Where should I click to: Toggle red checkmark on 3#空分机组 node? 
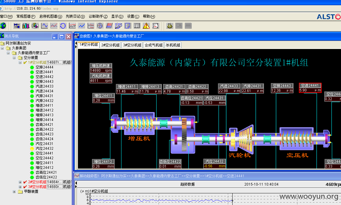click(25, 187)
